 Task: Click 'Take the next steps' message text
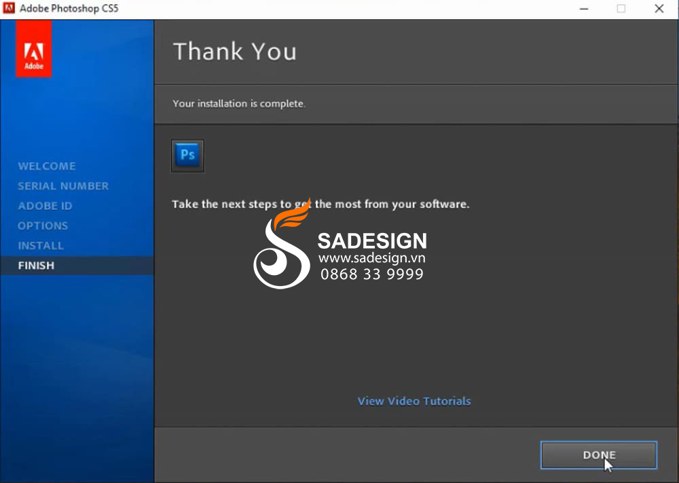click(320, 204)
